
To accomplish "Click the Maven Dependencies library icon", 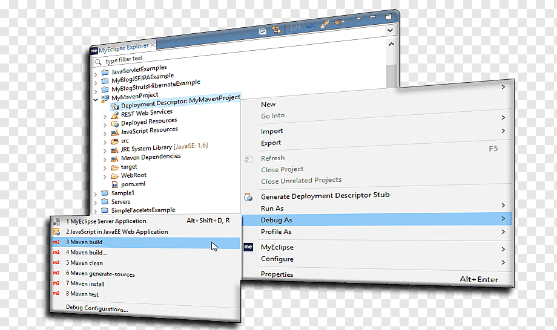I will click(114, 159).
